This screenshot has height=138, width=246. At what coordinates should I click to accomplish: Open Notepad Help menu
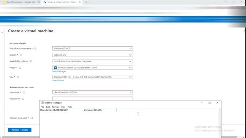tap(70, 107)
